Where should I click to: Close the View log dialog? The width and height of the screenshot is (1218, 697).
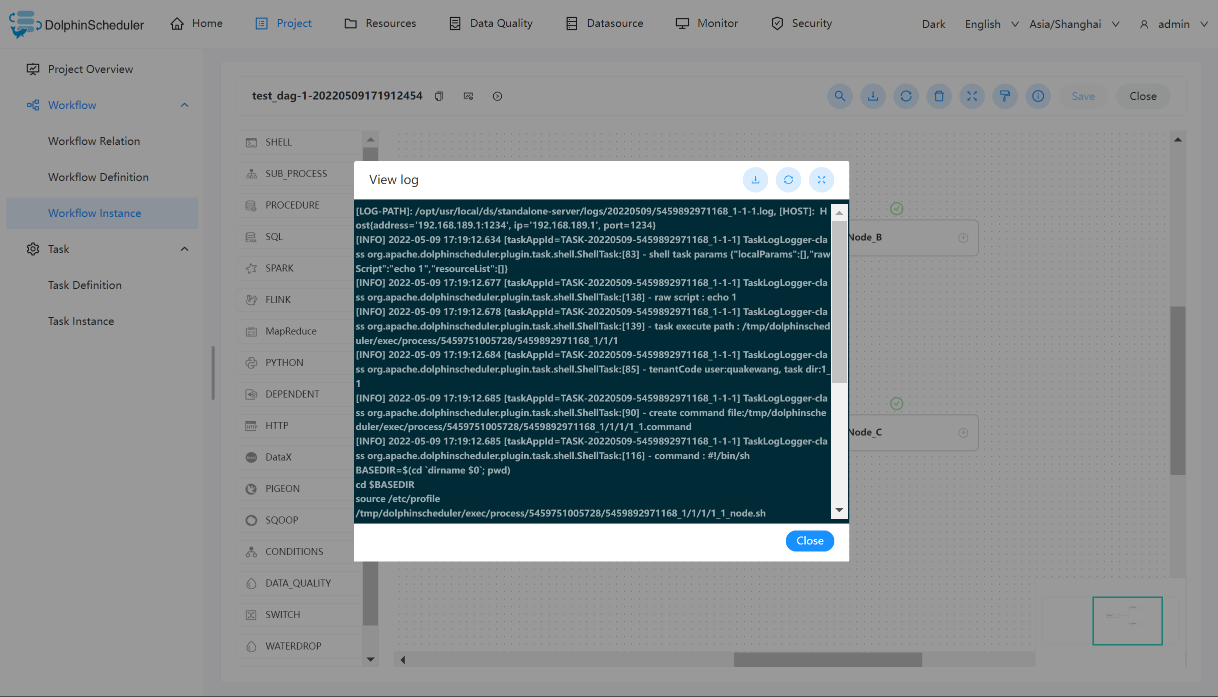[x=809, y=540]
